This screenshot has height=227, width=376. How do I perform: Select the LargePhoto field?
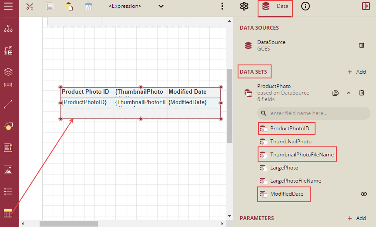click(279, 168)
